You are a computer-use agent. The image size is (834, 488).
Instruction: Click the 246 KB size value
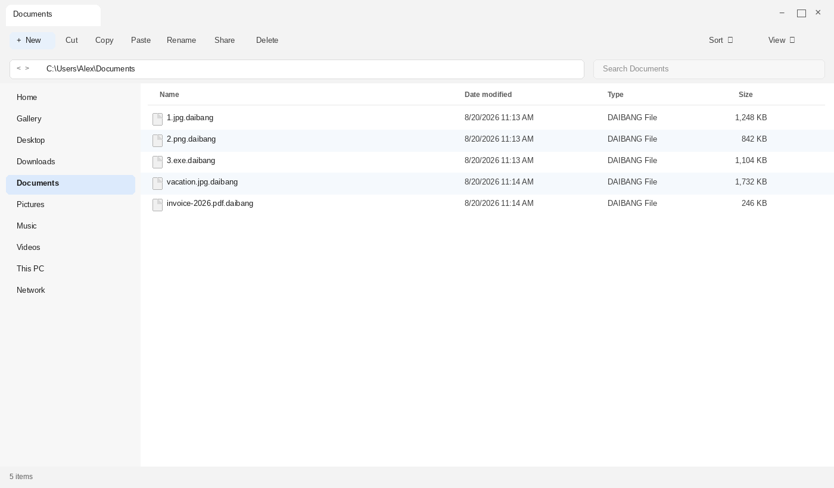pos(754,204)
